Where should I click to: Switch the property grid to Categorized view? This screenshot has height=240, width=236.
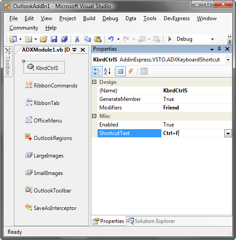tap(97, 71)
